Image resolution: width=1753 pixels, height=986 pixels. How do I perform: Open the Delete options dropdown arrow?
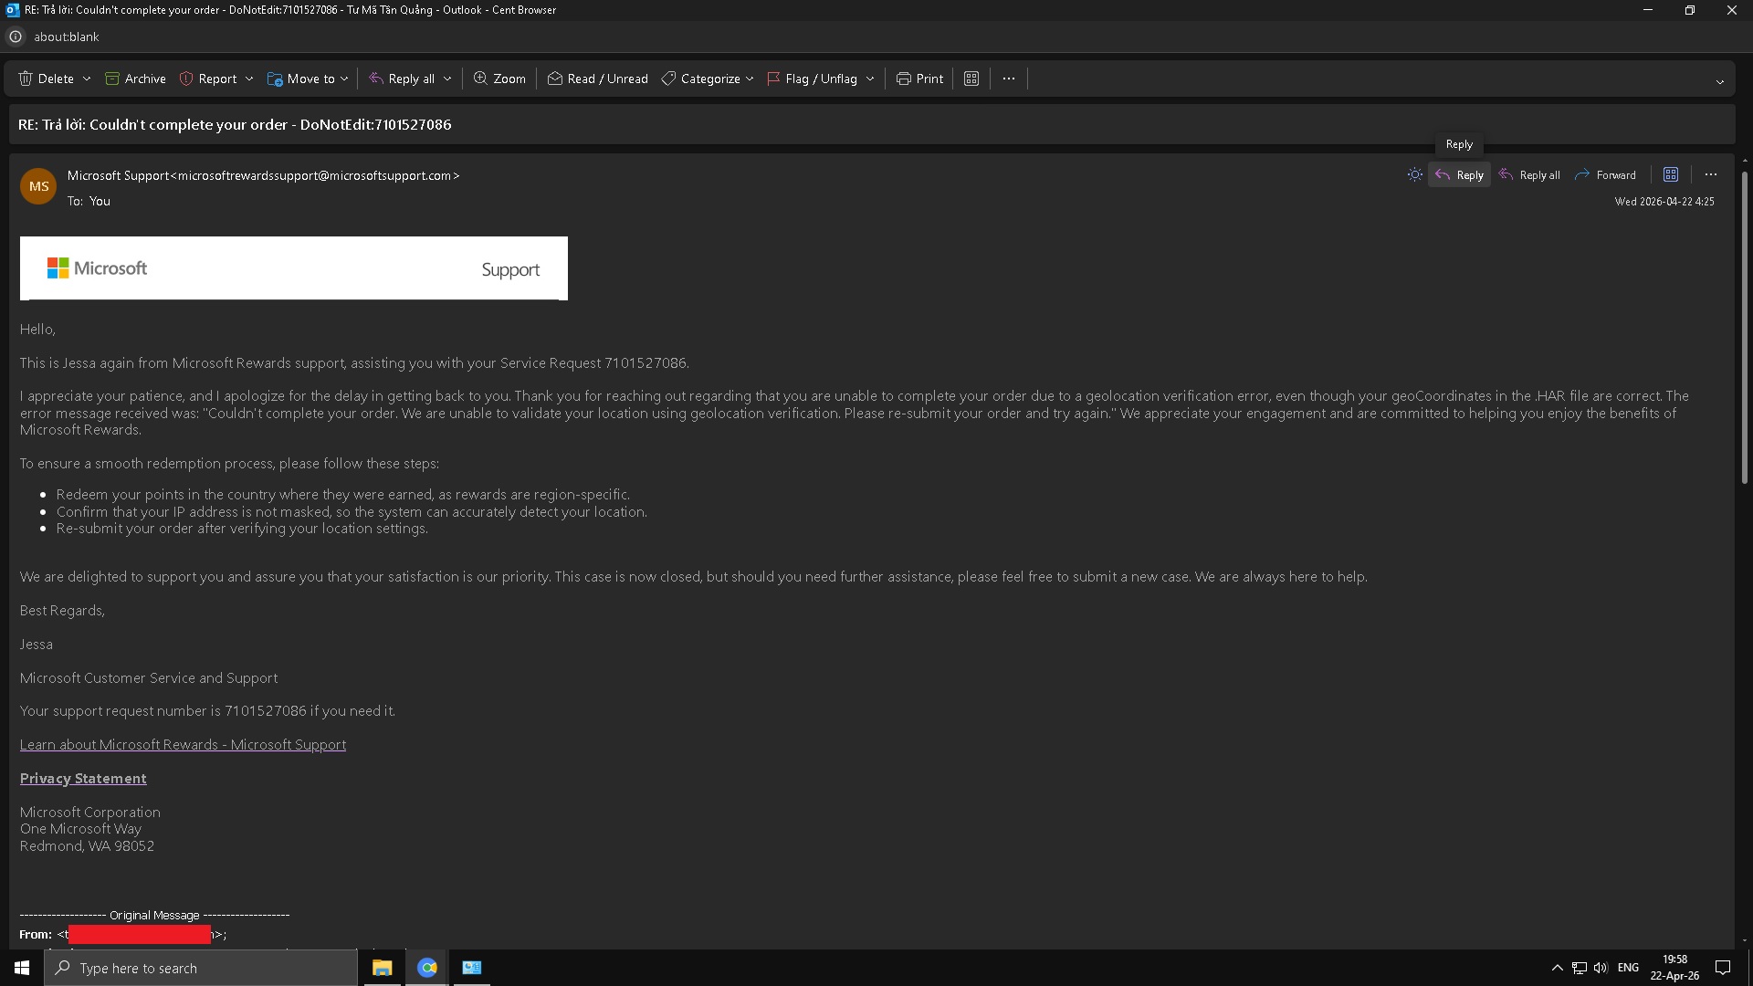coord(87,79)
